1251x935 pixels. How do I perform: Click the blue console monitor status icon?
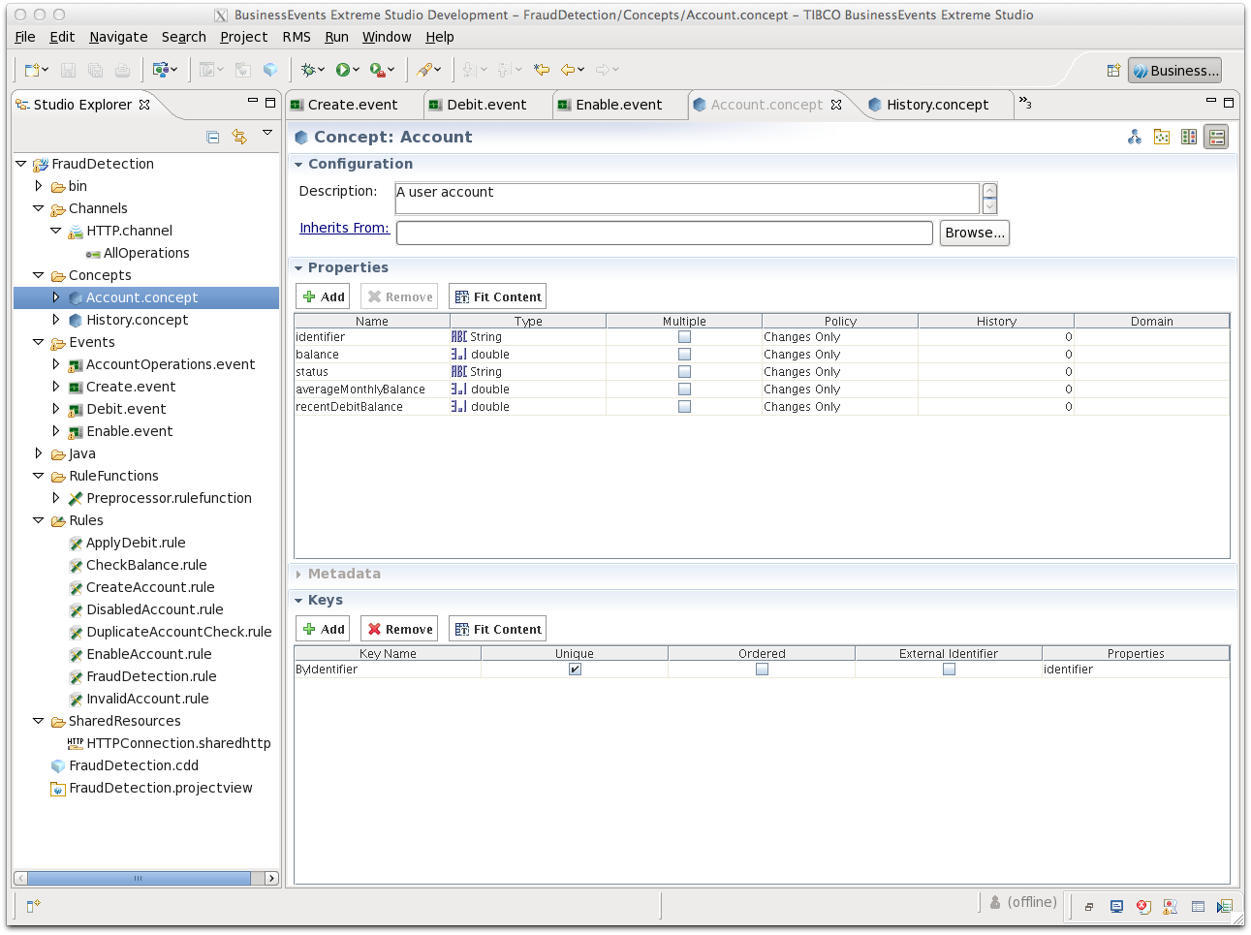pos(1116,907)
